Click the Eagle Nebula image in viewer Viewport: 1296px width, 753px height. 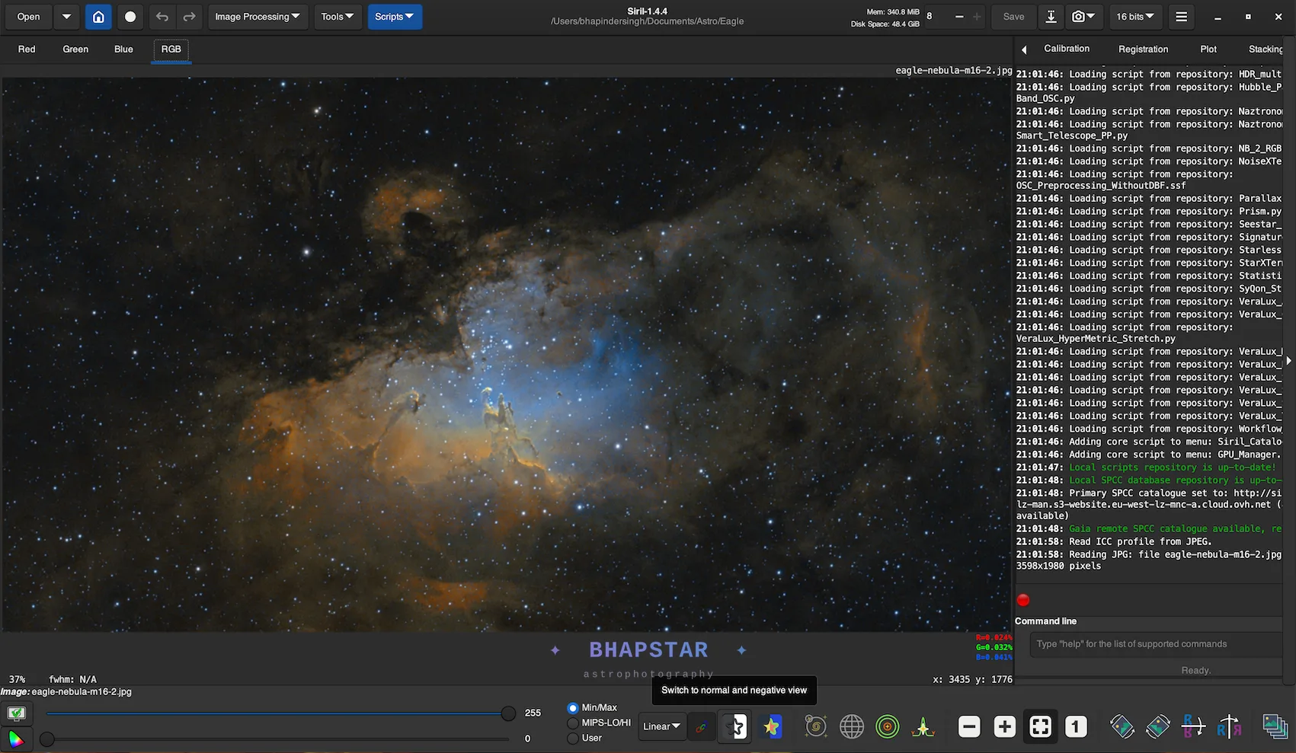tap(506, 354)
